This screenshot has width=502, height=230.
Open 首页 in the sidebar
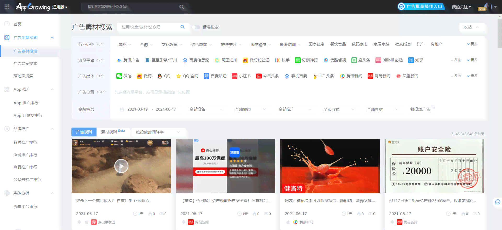pos(18,24)
